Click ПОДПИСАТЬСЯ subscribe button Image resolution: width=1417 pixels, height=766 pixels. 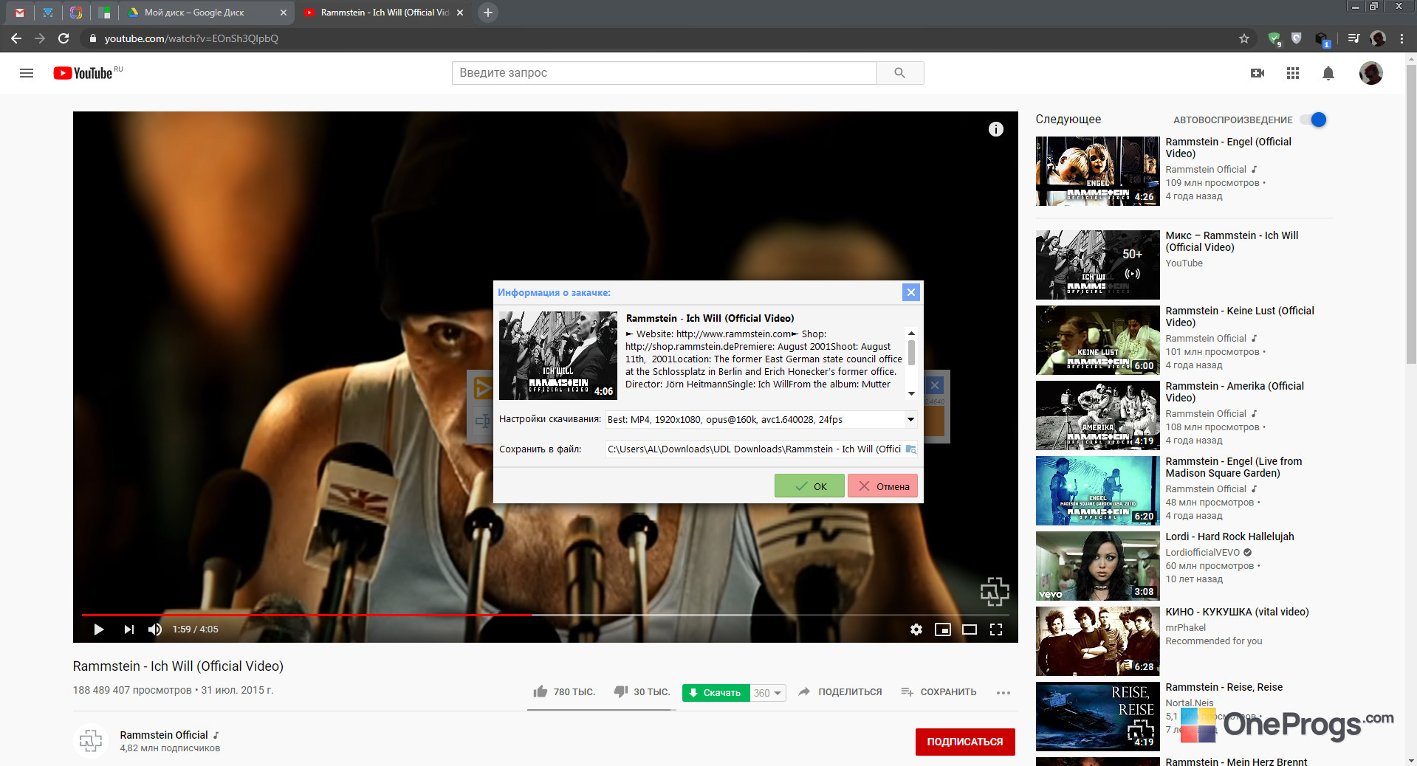pyautogui.click(x=965, y=742)
